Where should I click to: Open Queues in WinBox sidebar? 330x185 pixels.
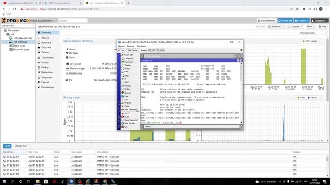coord(126,92)
